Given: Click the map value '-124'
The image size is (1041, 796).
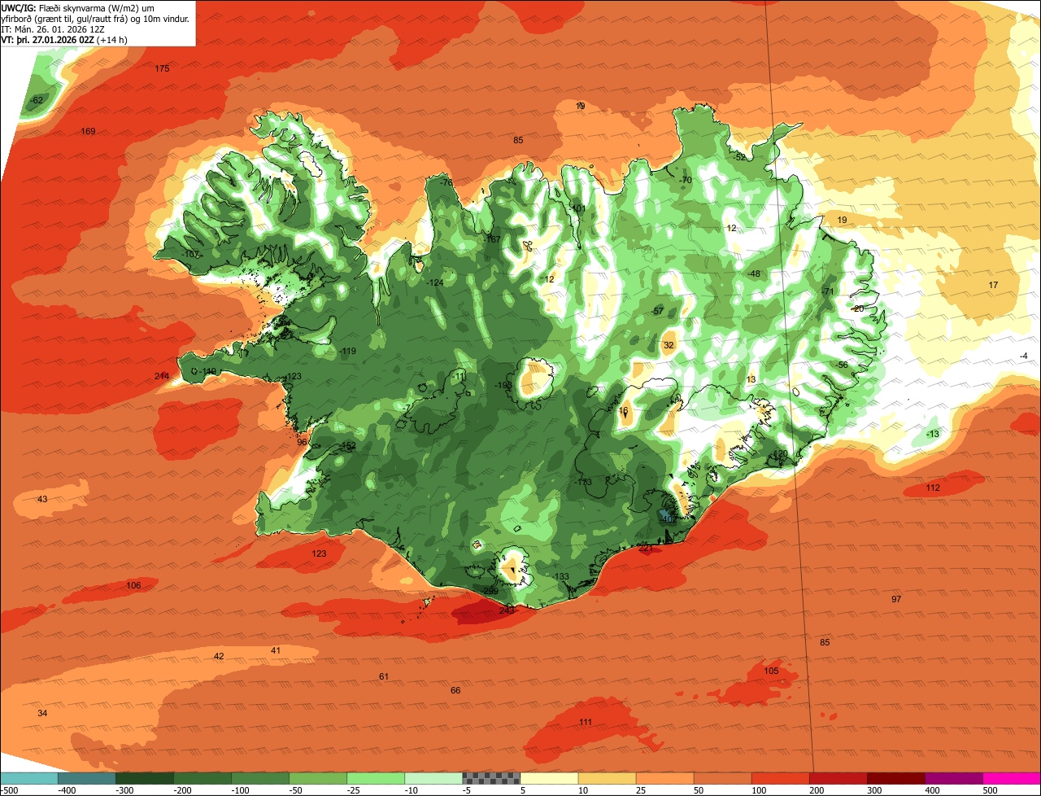Looking at the screenshot, I should pyautogui.click(x=436, y=282).
